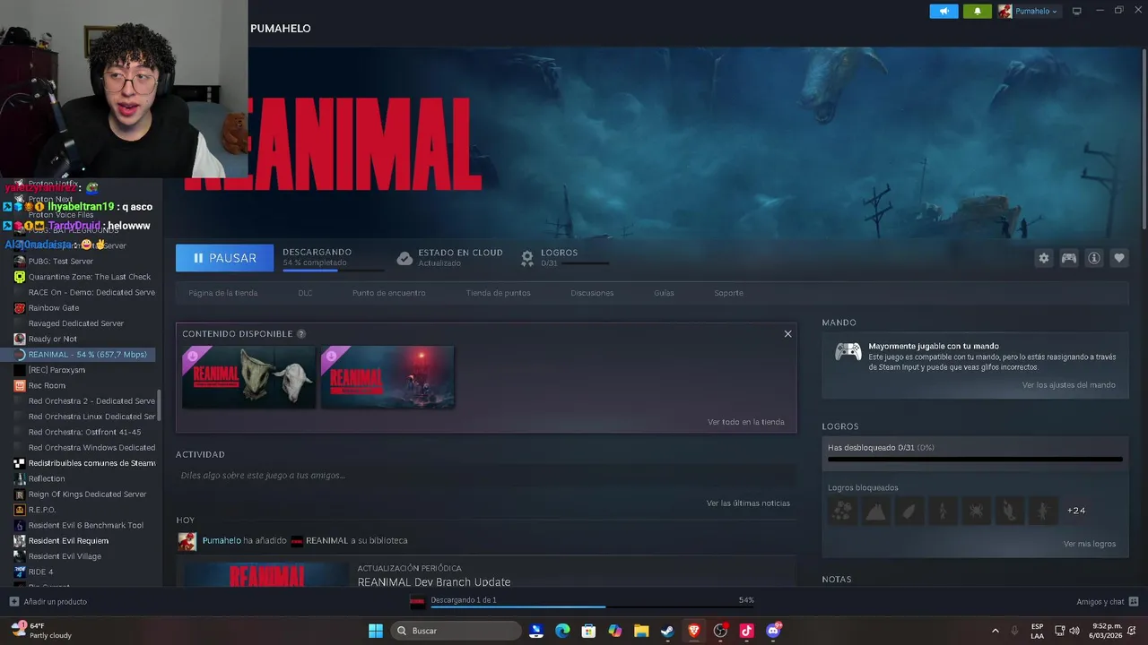Click the activity comment input field
Image resolution: width=1148 pixels, height=645 pixels.
click(485, 476)
